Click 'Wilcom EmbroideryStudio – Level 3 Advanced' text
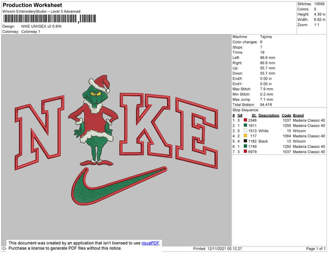 tap(42, 11)
